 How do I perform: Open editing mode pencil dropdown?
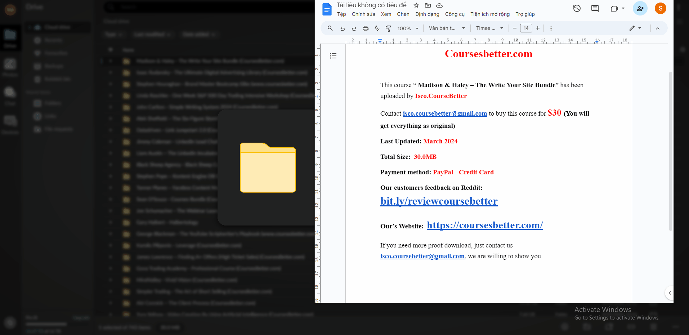635,28
